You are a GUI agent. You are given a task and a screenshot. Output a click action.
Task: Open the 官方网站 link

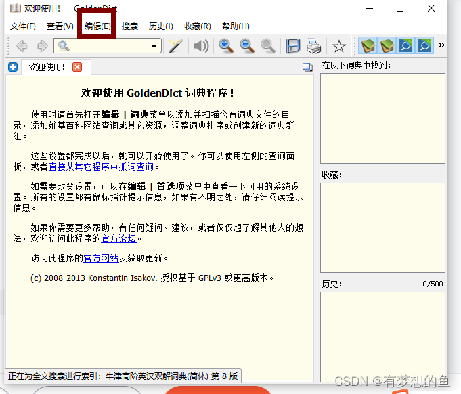coord(101,258)
